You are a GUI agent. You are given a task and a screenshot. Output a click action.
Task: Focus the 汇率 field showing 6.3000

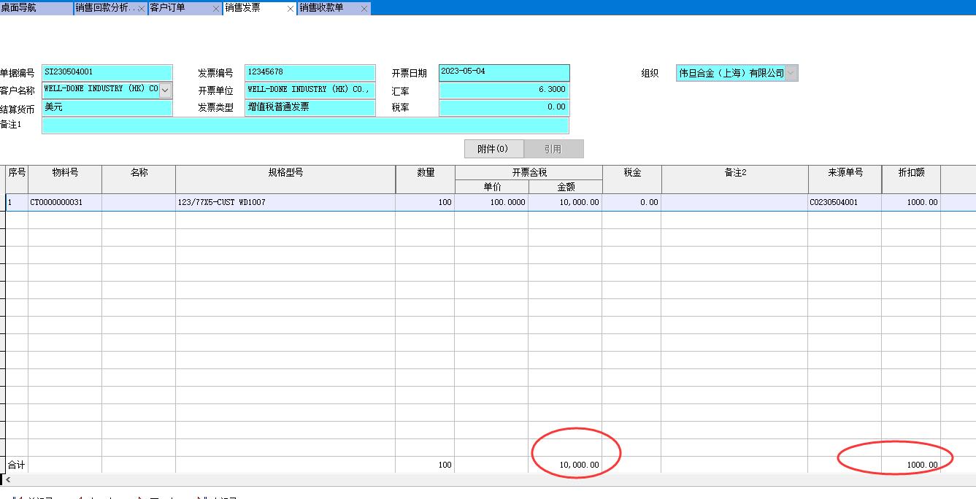click(504, 90)
